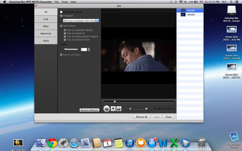Switch to the Watermark tab
The height and width of the screenshot is (151, 242).
(46, 34)
